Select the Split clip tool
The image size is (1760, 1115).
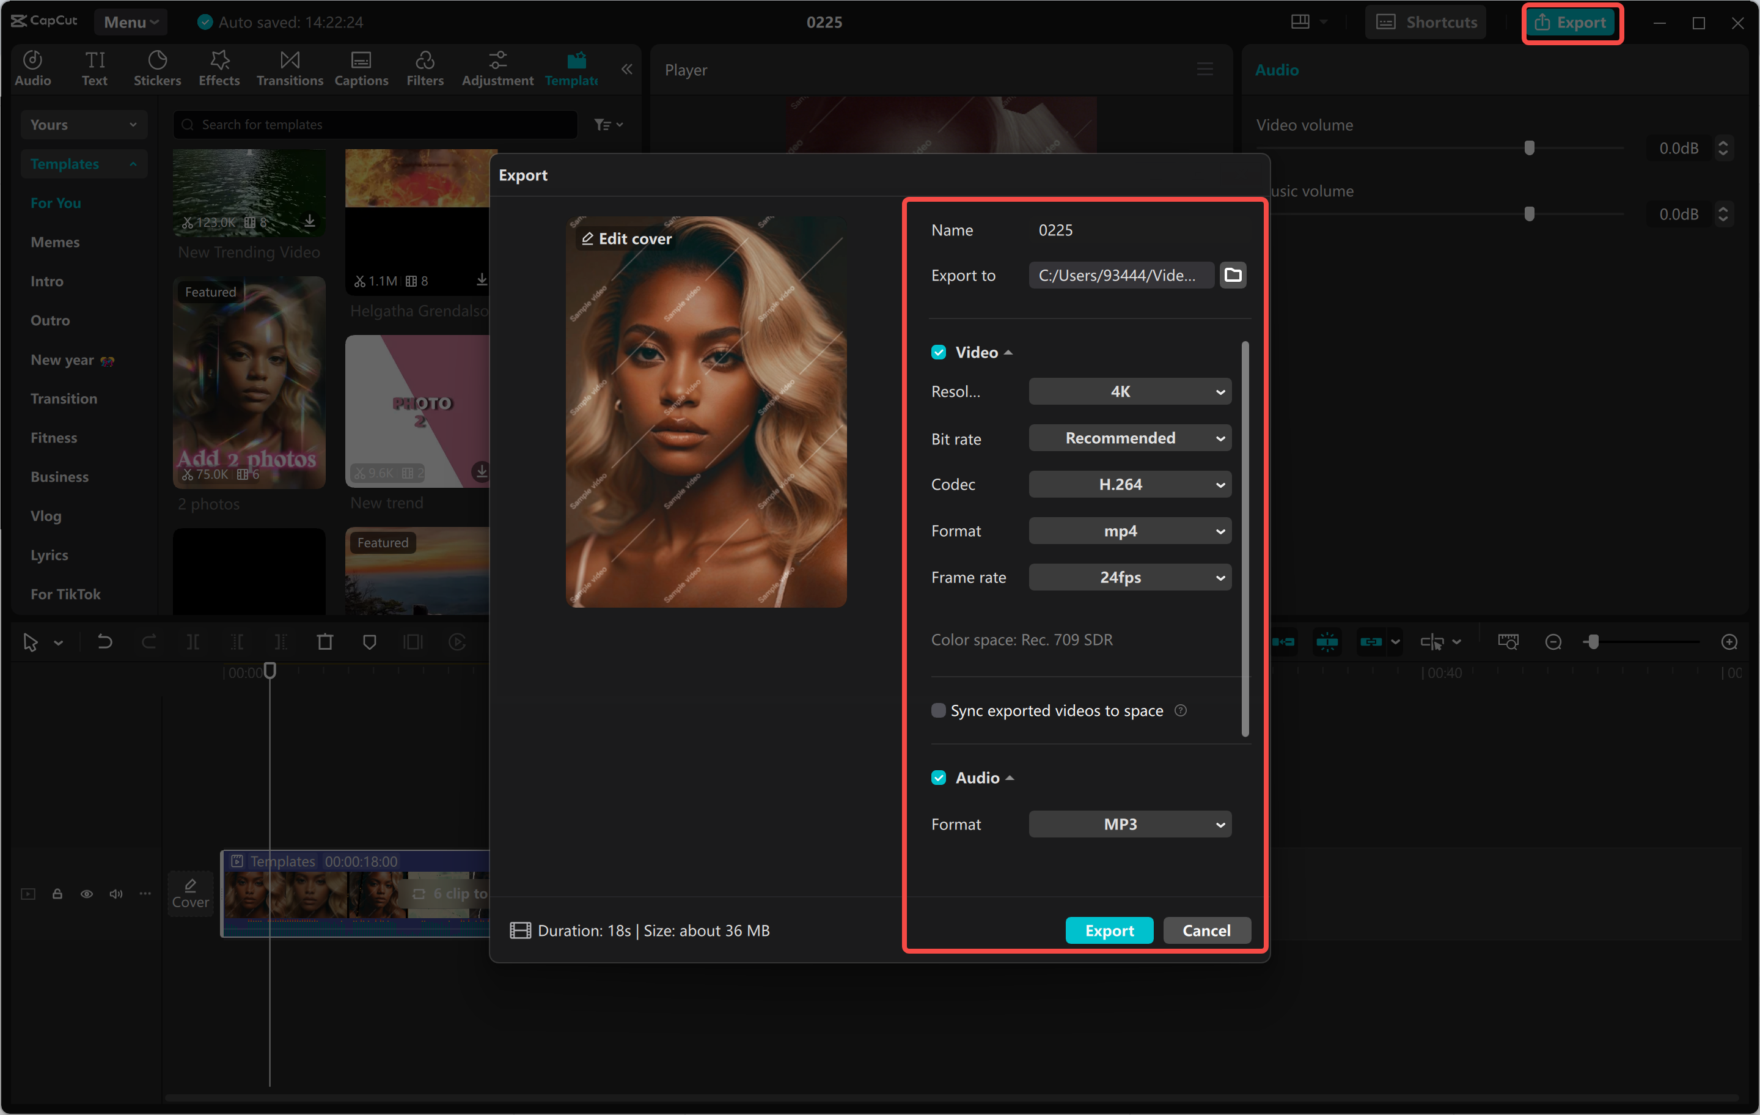pos(194,641)
